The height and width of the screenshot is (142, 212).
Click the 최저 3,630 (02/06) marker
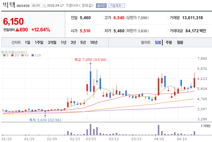tap(45, 120)
